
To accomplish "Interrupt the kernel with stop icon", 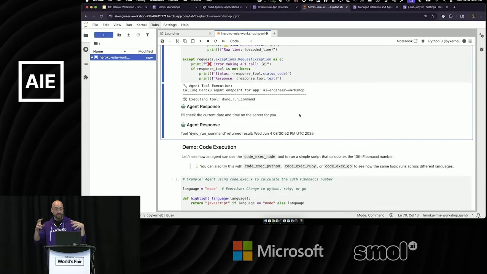I will pos(208,41).
